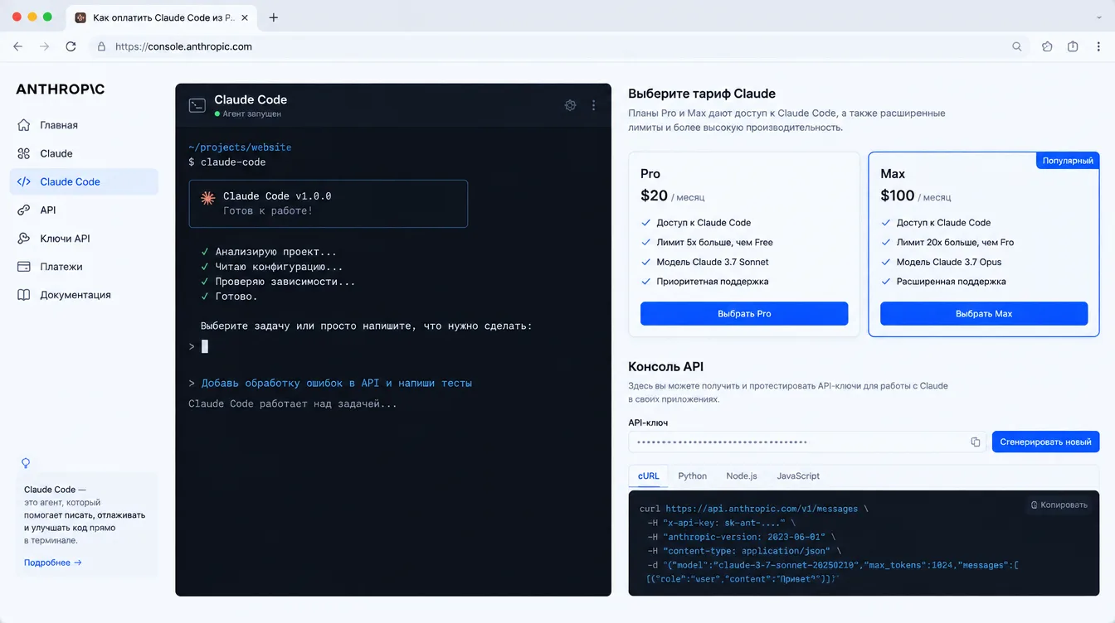The image size is (1115, 623).
Task: Switch to the JavaScript code tab
Action: click(798, 476)
